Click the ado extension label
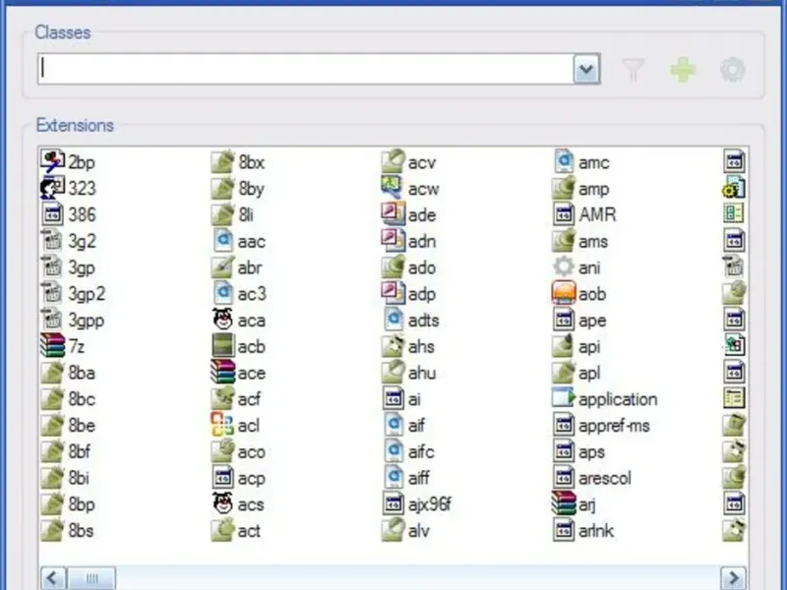Image resolution: width=787 pixels, height=590 pixels. click(422, 267)
